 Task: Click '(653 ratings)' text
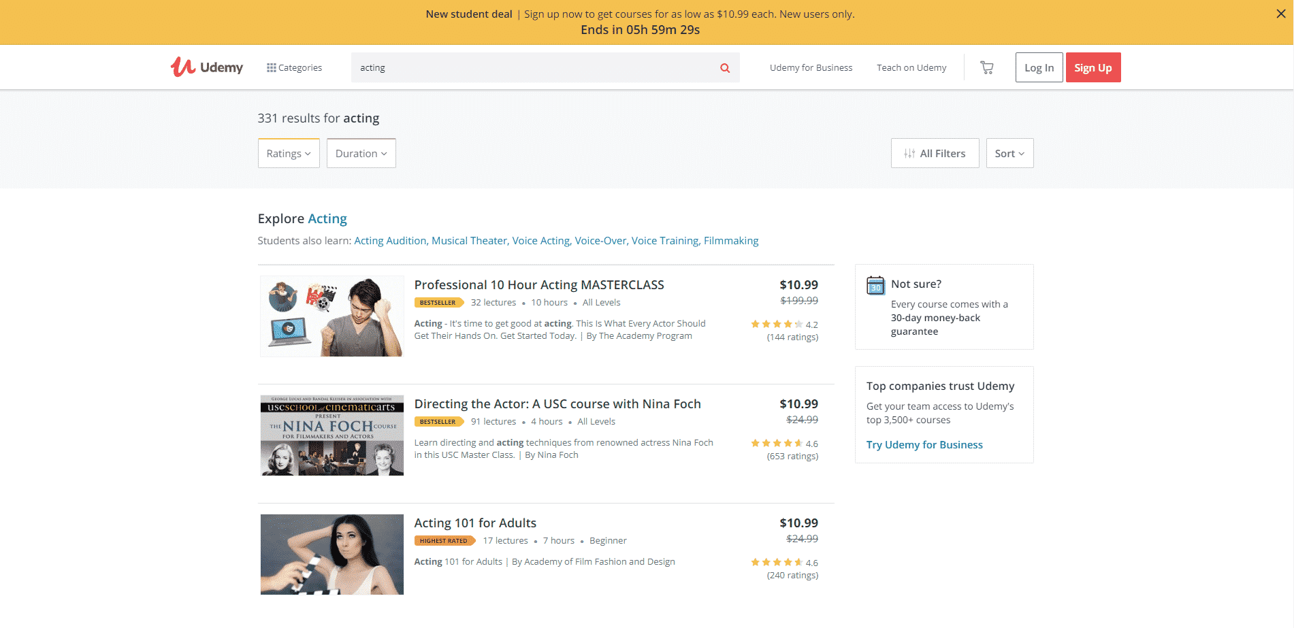pyautogui.click(x=792, y=457)
